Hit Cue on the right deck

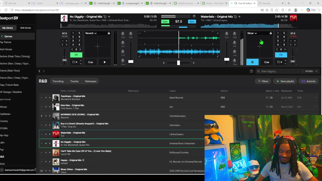pos(267,62)
